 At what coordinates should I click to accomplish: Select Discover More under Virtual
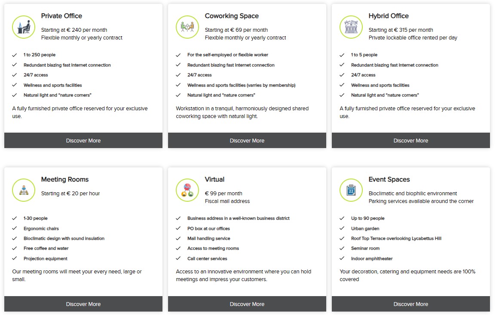pos(247,304)
